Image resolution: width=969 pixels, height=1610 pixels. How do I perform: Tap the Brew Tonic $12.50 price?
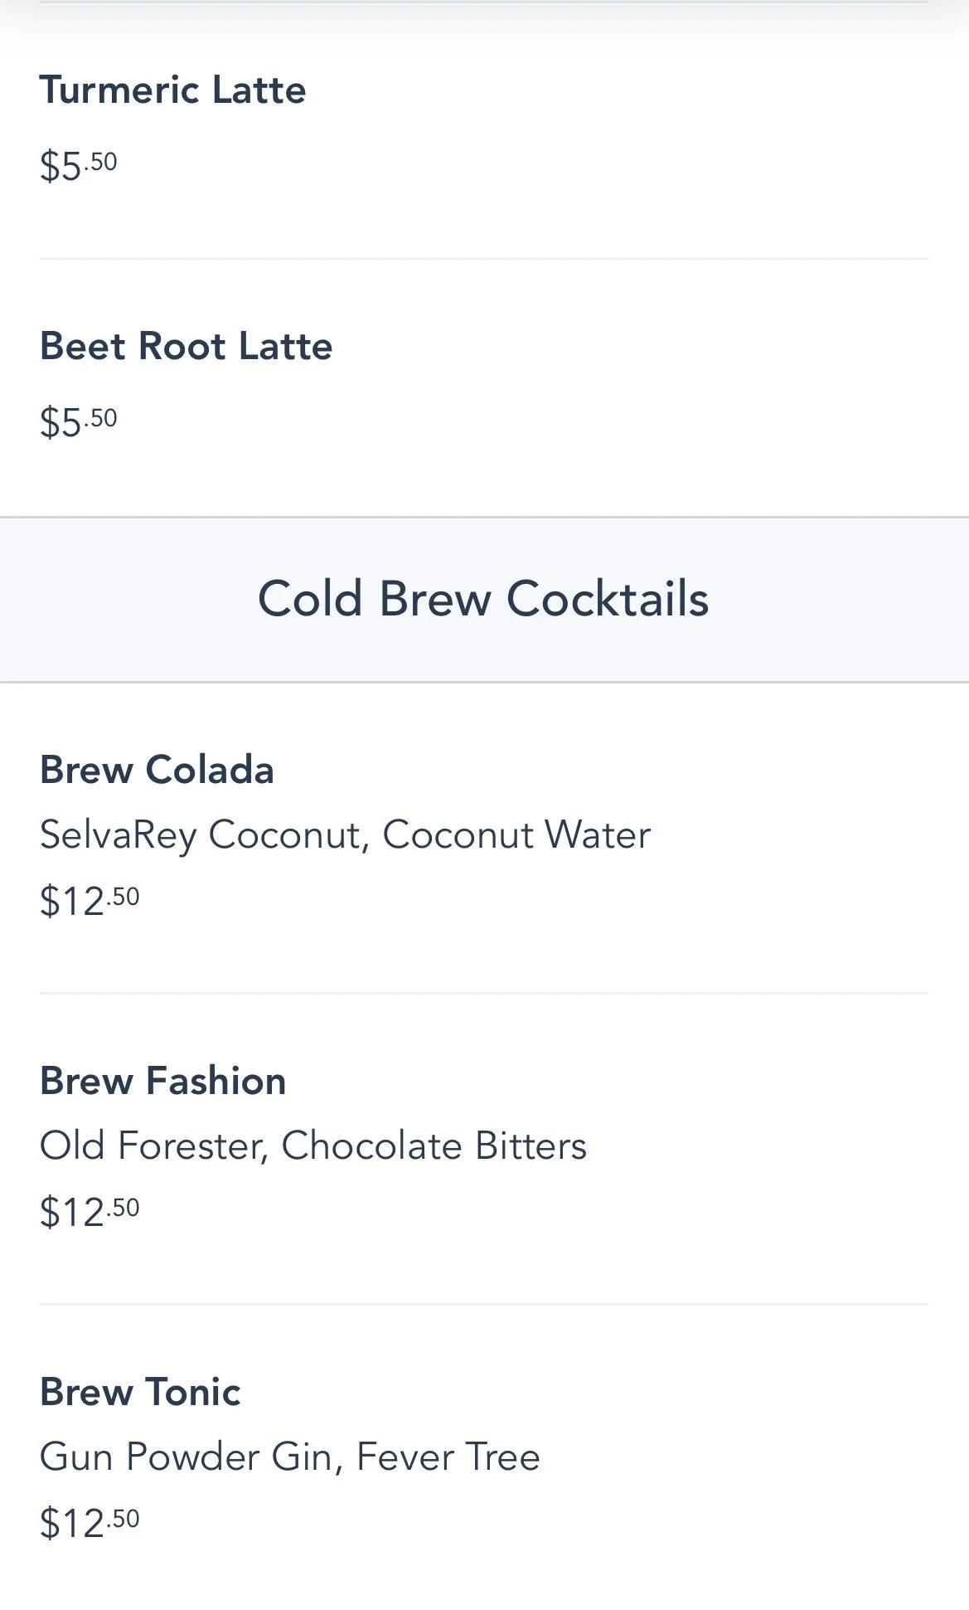[90, 1523]
